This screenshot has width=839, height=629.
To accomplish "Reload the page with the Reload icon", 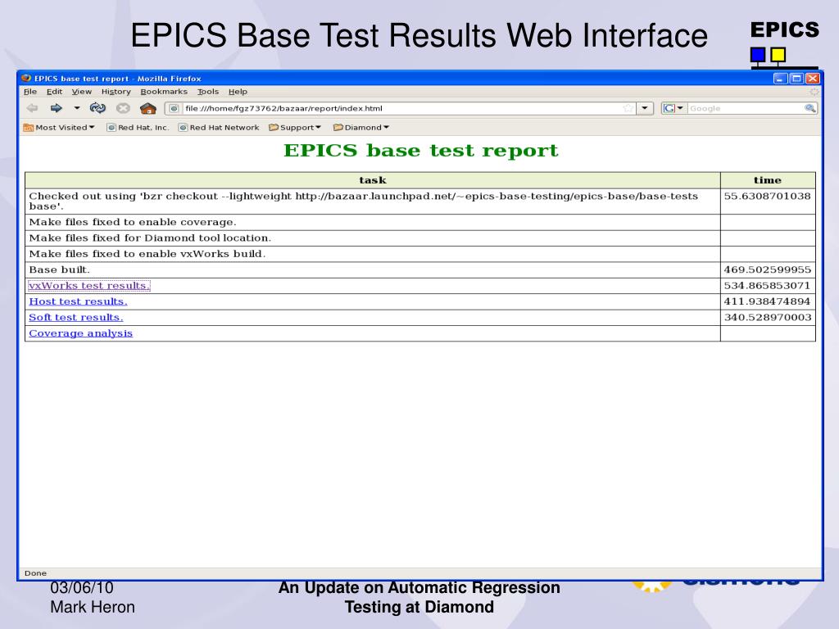I will point(98,108).
